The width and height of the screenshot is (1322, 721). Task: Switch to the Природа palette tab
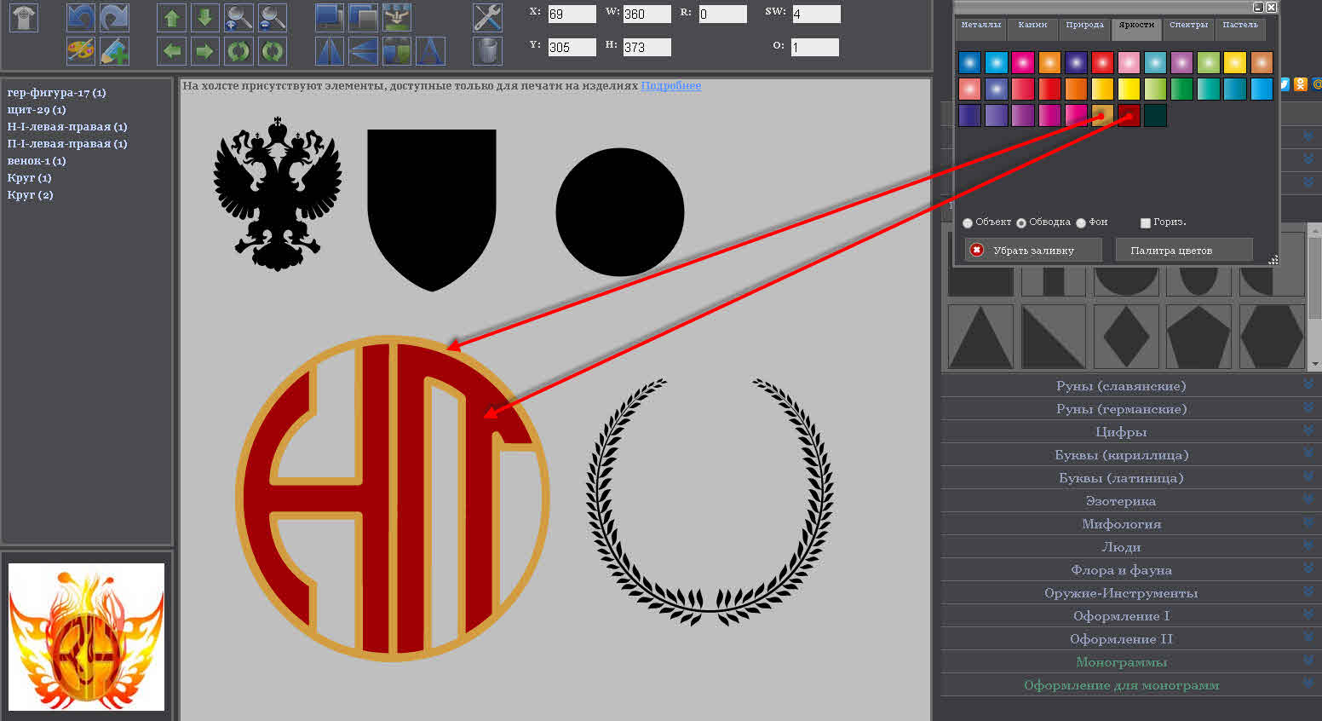[x=1085, y=28]
